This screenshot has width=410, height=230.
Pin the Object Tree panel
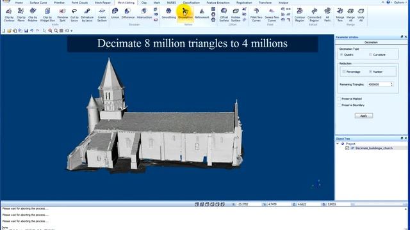click(402, 138)
